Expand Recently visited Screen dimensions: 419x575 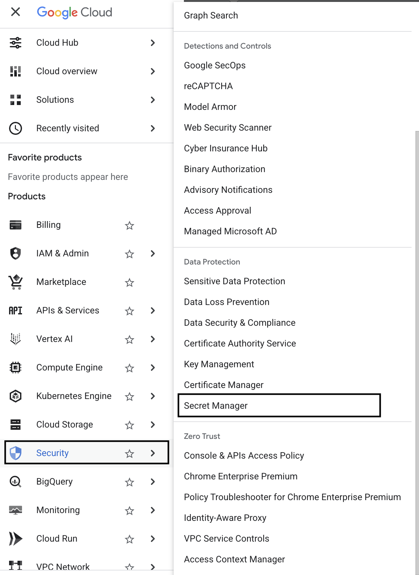[153, 128]
